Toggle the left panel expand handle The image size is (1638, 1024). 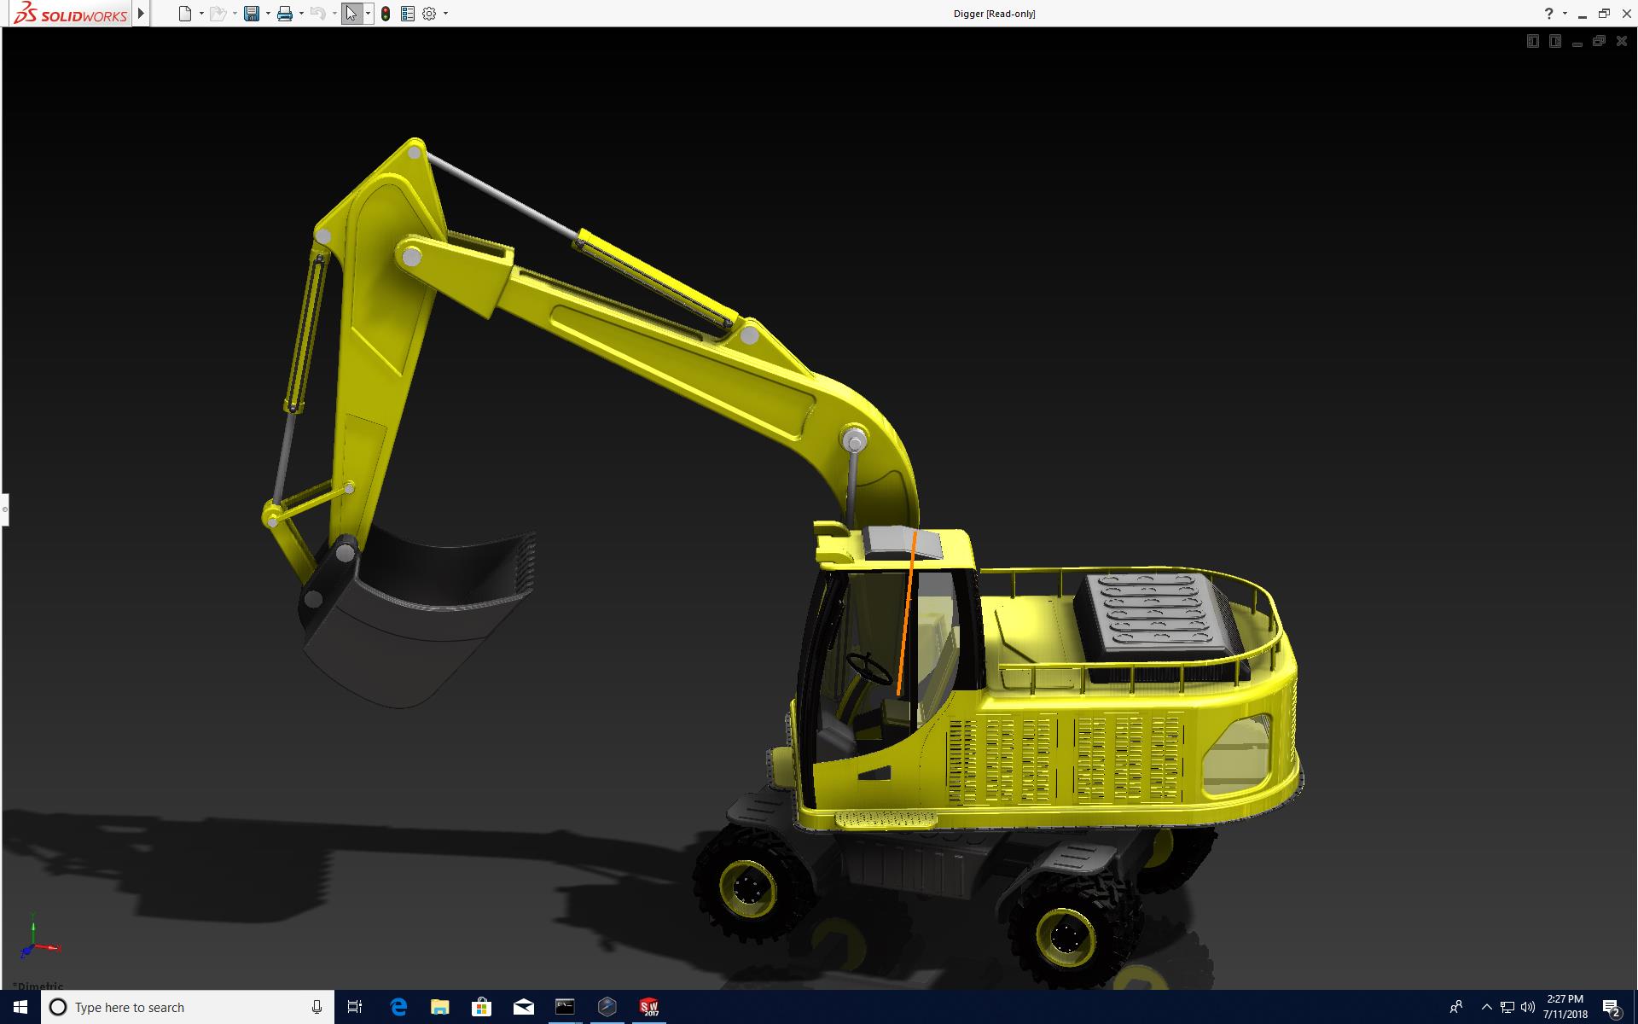coord(4,509)
